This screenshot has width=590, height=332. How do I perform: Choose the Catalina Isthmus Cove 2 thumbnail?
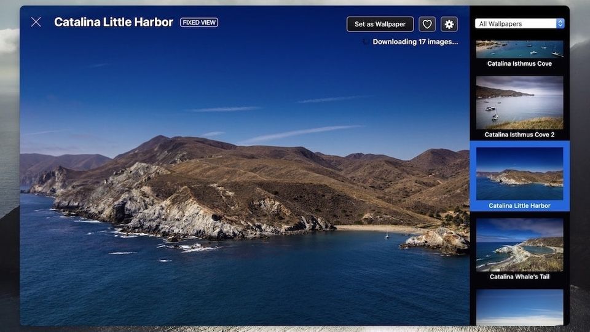pos(519,102)
